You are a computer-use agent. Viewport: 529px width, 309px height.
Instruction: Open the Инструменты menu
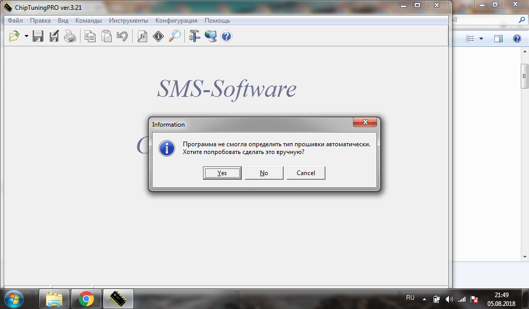click(x=129, y=21)
